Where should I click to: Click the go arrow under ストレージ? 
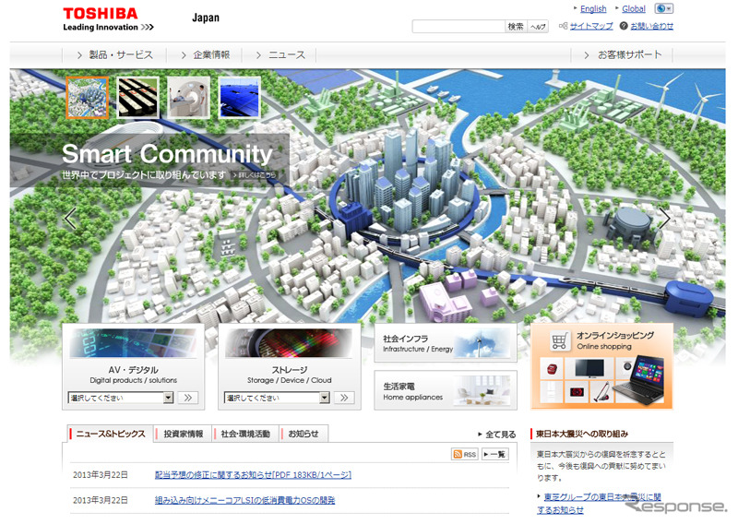[x=344, y=398]
